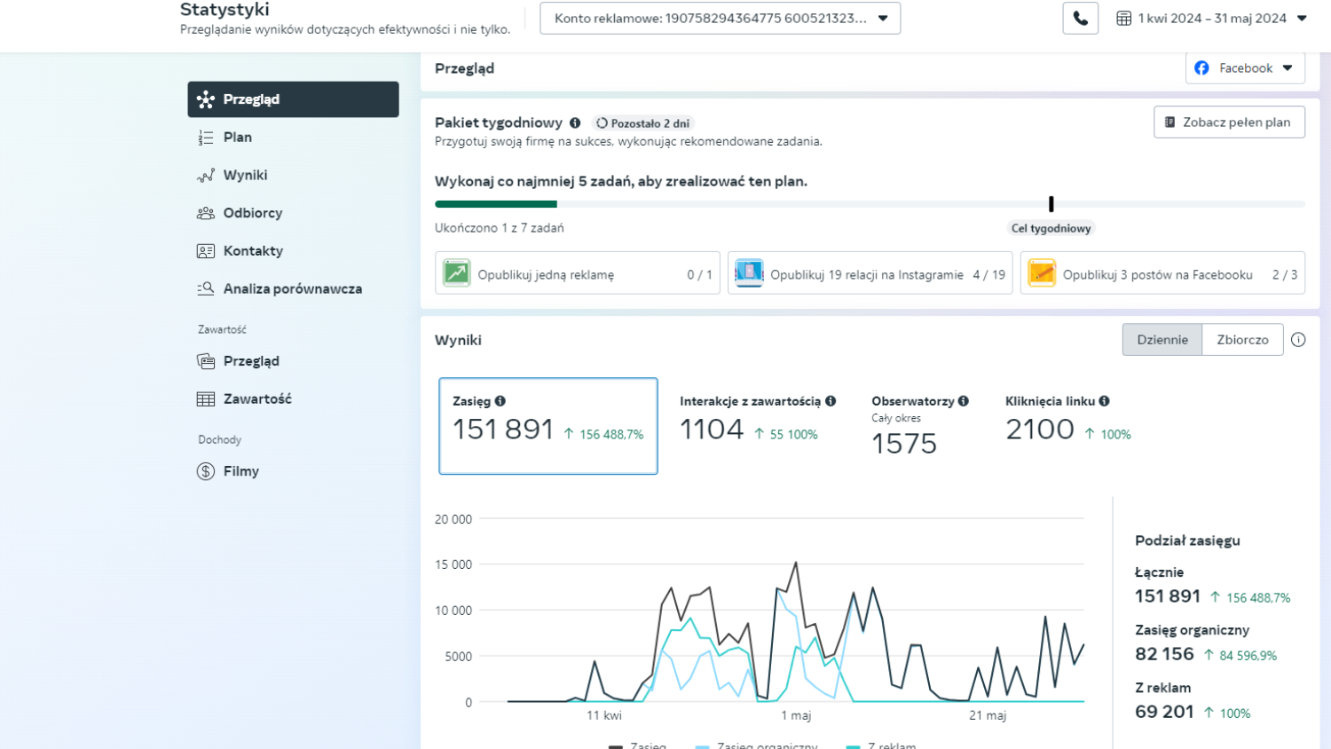Click info icon next to Pakiet tygodniowy

click(x=575, y=123)
